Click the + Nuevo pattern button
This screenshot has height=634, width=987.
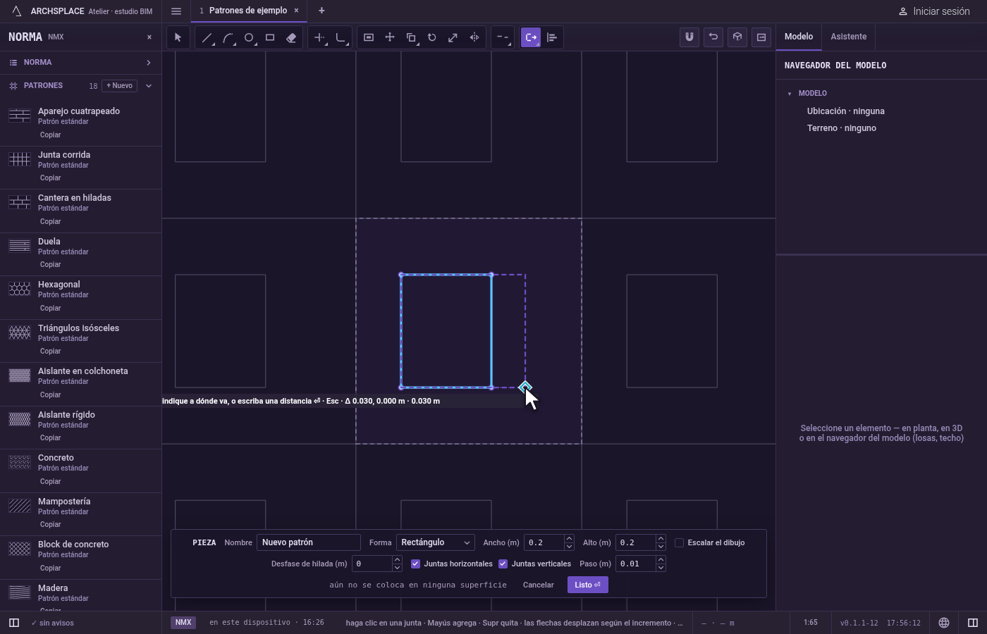click(120, 86)
